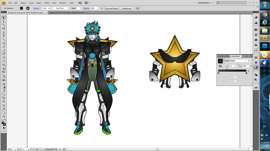The height and width of the screenshot is (151, 270).
Task: Select the Selection tool (black arrow)
Action: point(4,18)
